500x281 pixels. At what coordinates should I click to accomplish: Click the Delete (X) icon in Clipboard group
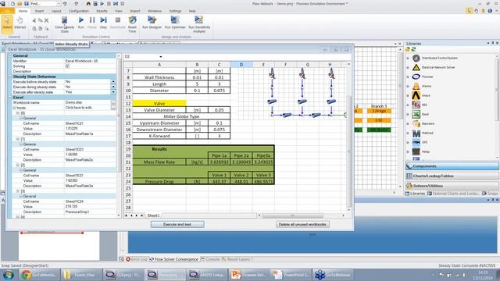pos(47,20)
